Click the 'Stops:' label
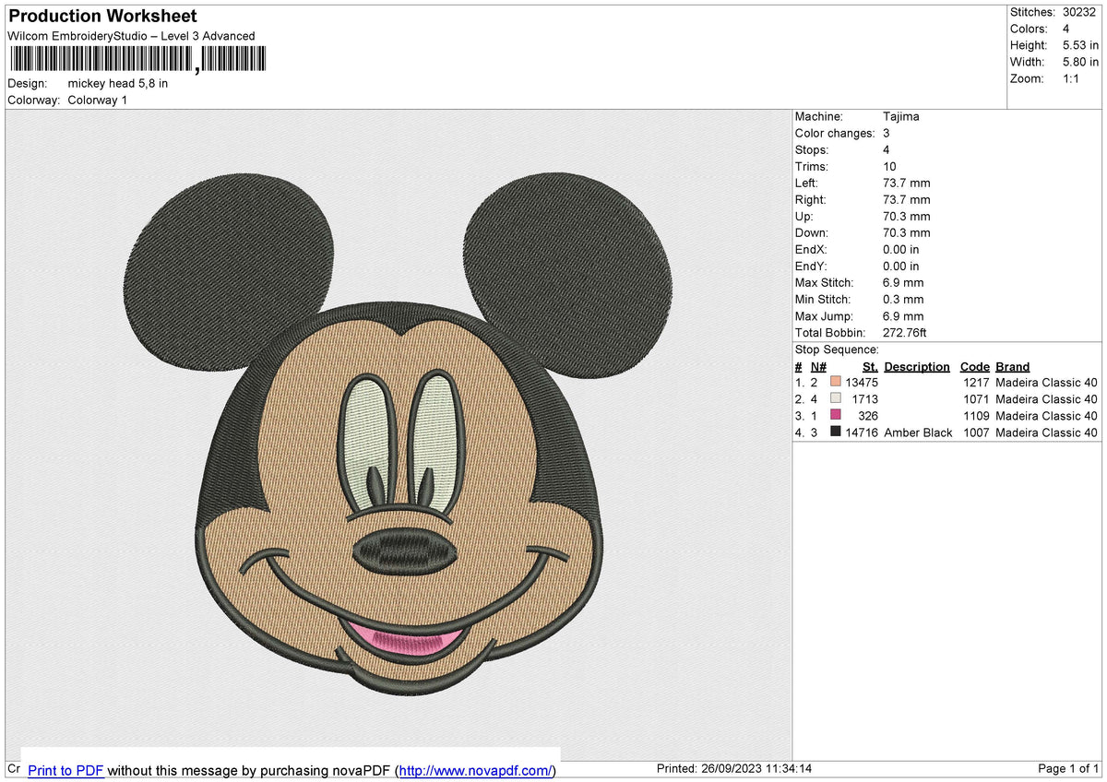Screen dimensions: 1107x782 pos(812,149)
